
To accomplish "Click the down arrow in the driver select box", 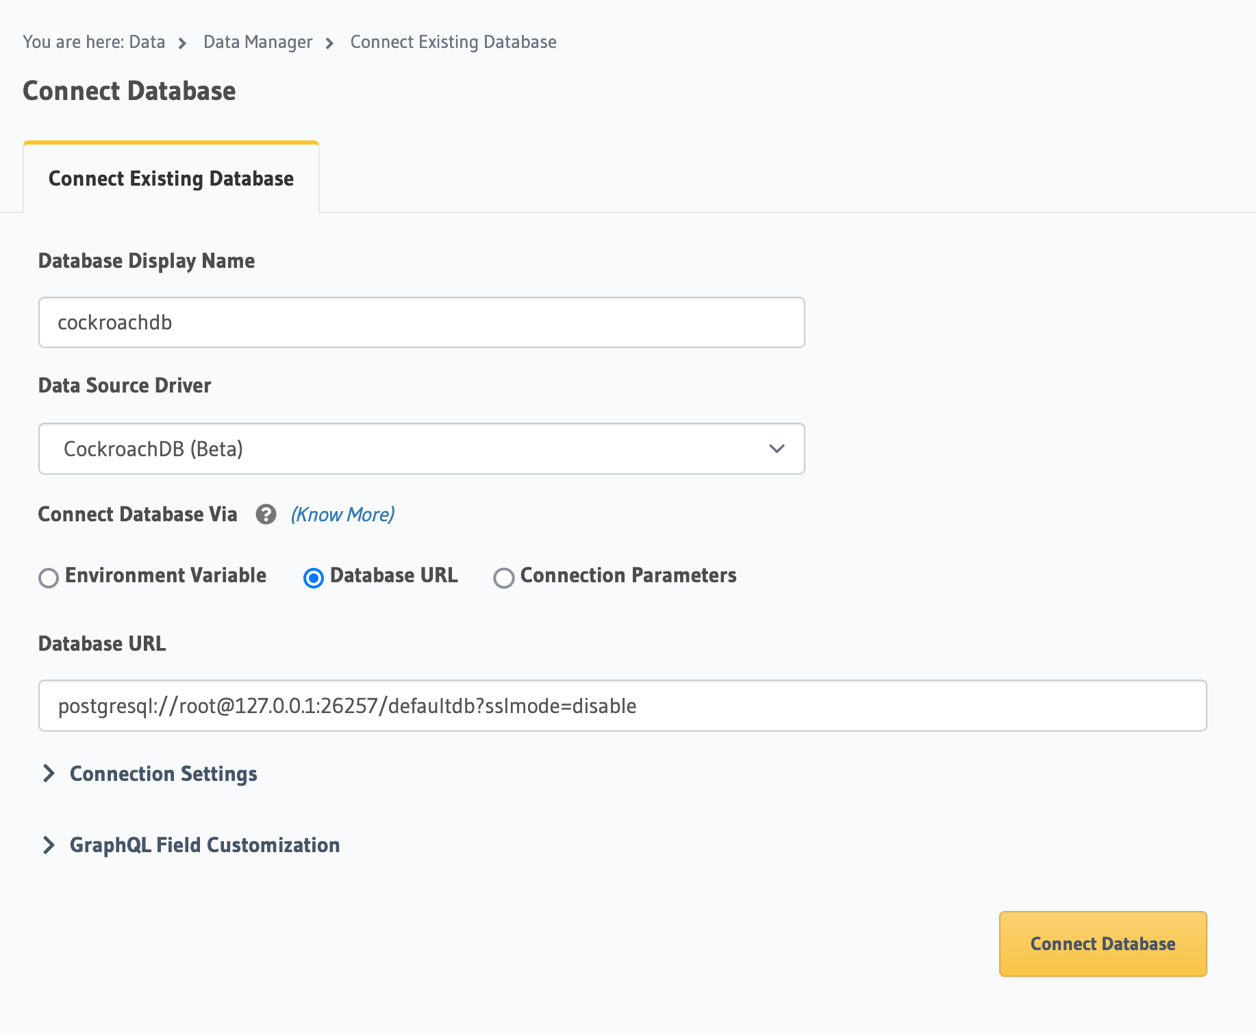I will click(776, 449).
